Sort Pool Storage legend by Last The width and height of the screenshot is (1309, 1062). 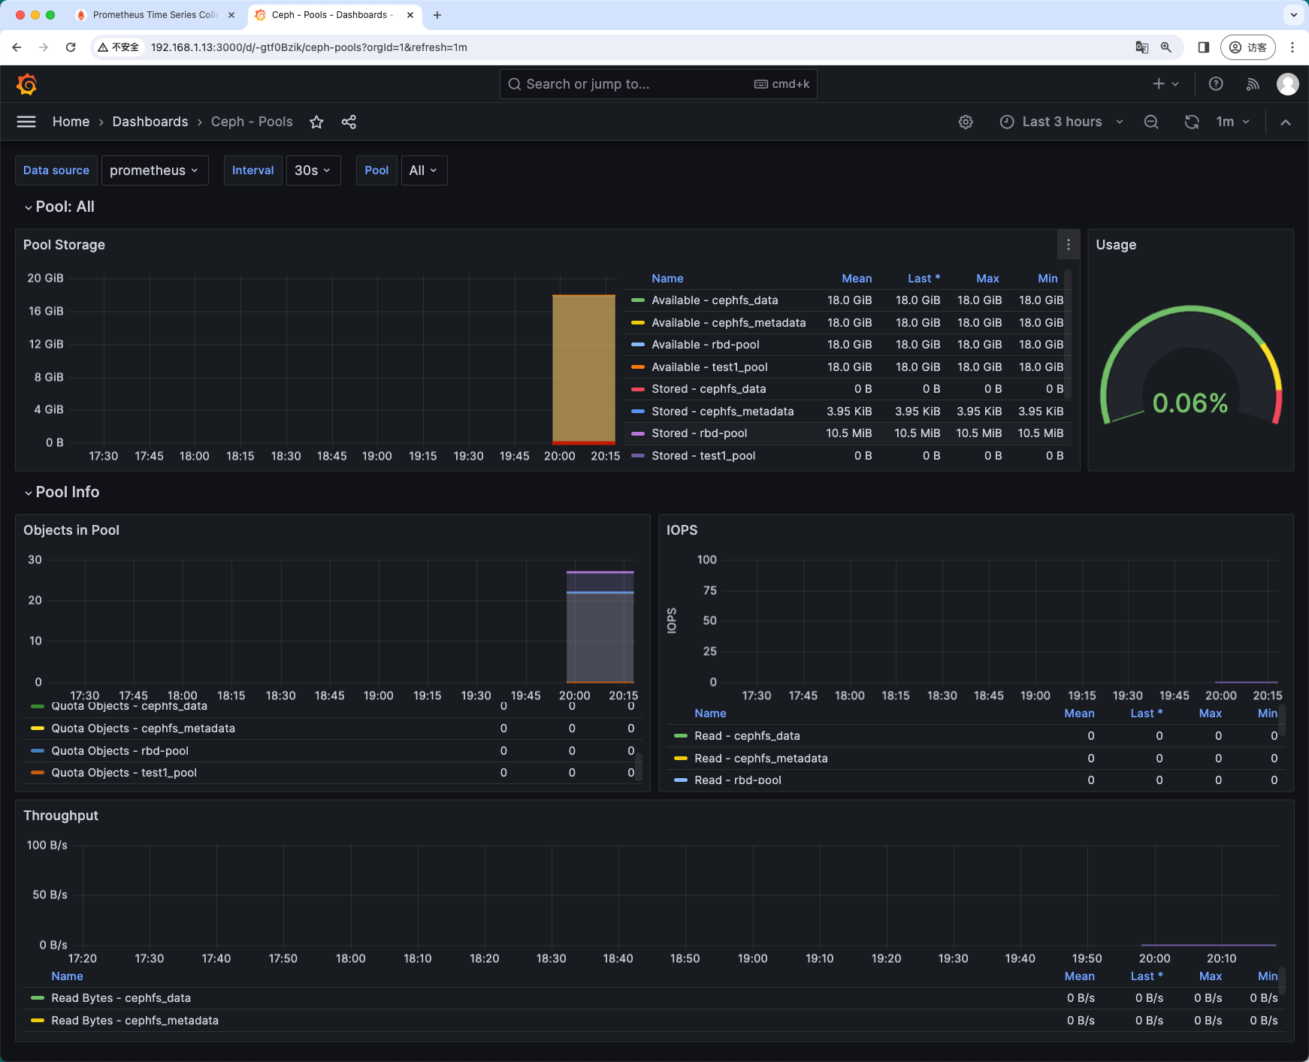click(924, 279)
